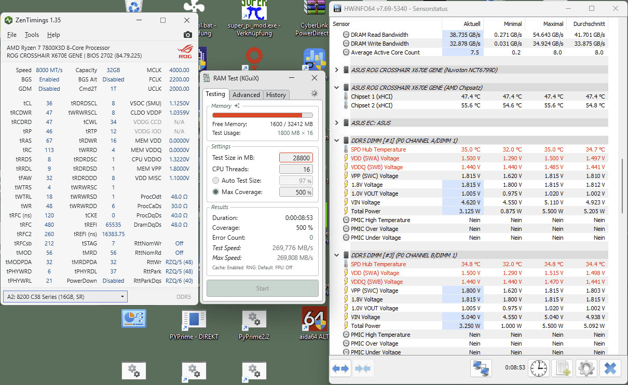
Task: Click the Auto Test Size 97 % field
Action: tap(296, 181)
